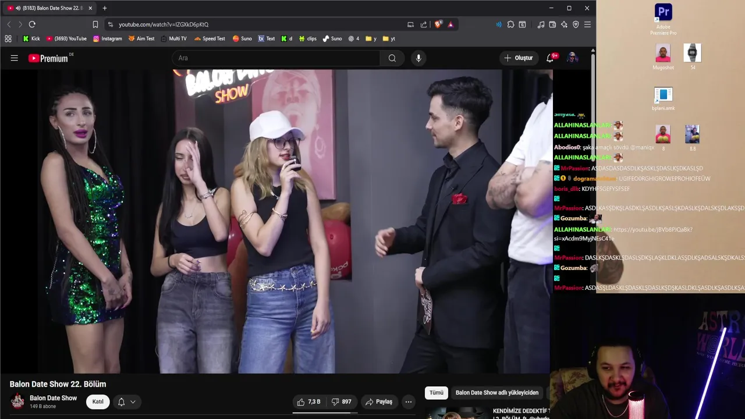Image resolution: width=745 pixels, height=419 pixels.
Task: Open the desktop file labeled 54
Action: click(x=692, y=57)
